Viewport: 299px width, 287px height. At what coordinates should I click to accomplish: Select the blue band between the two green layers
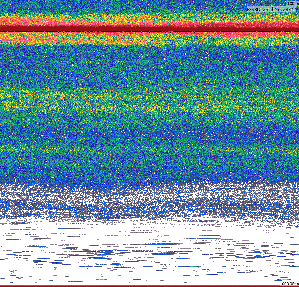click(x=149, y=132)
